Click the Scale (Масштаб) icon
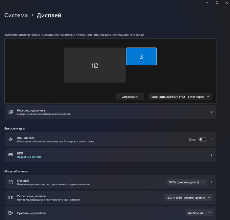230x220 pixels. [x=11, y=182]
